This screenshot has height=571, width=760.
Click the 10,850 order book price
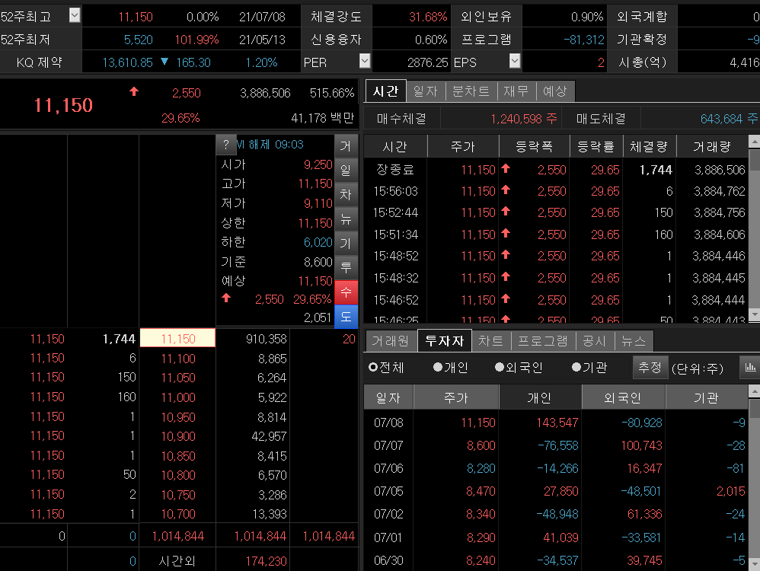pos(178,456)
